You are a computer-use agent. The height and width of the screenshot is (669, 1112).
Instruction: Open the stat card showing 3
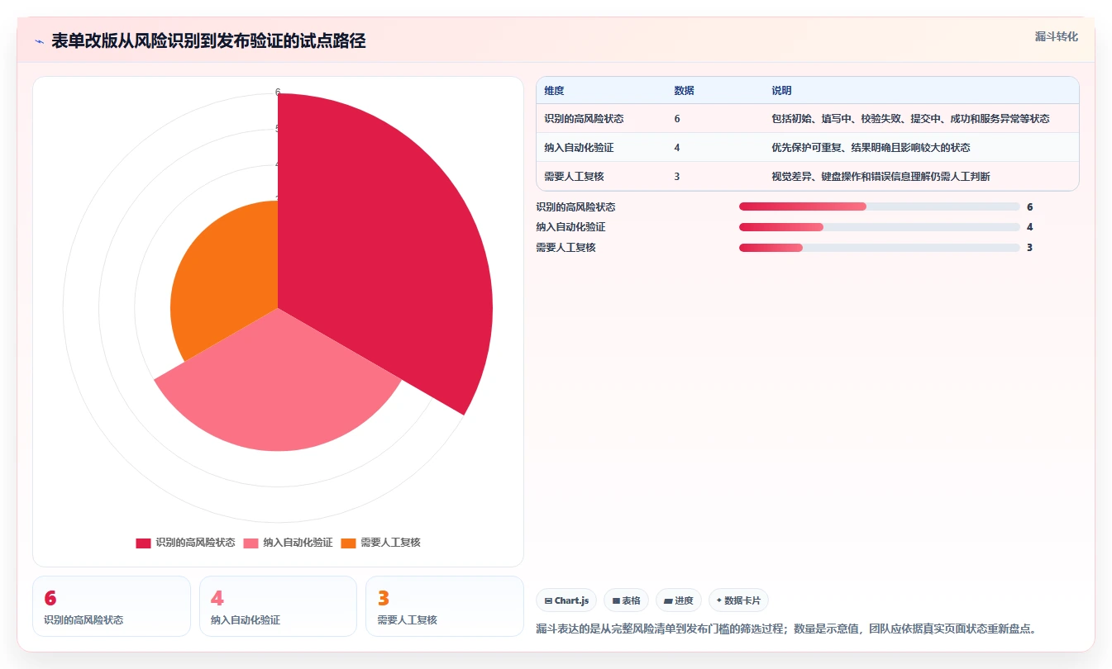tap(445, 606)
